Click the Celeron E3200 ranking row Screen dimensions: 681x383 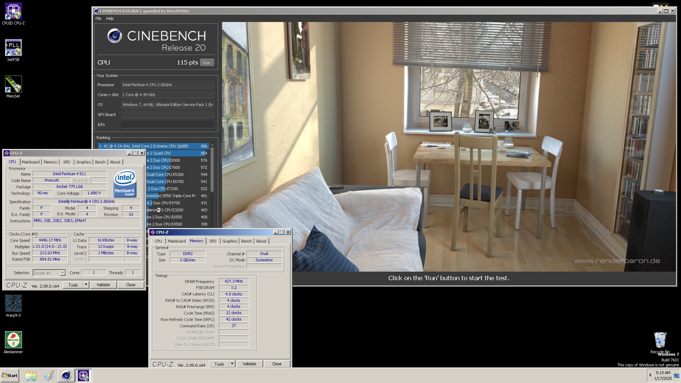177,210
